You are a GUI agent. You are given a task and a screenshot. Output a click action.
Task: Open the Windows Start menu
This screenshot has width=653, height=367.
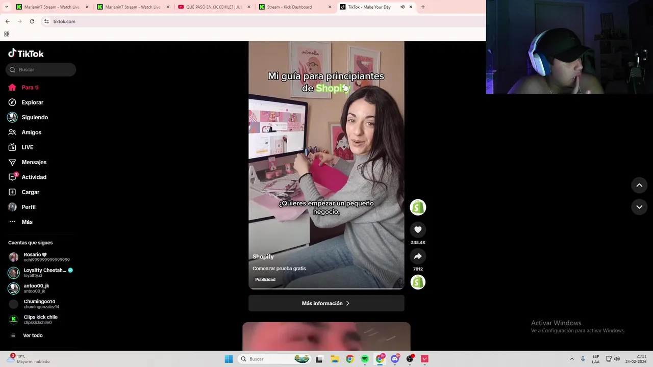[x=229, y=359]
